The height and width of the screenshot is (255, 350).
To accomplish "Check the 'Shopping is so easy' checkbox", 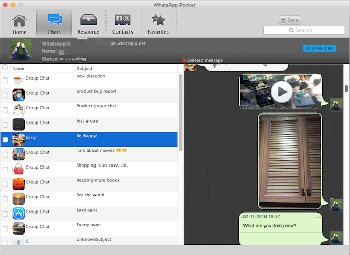I will [5, 170].
